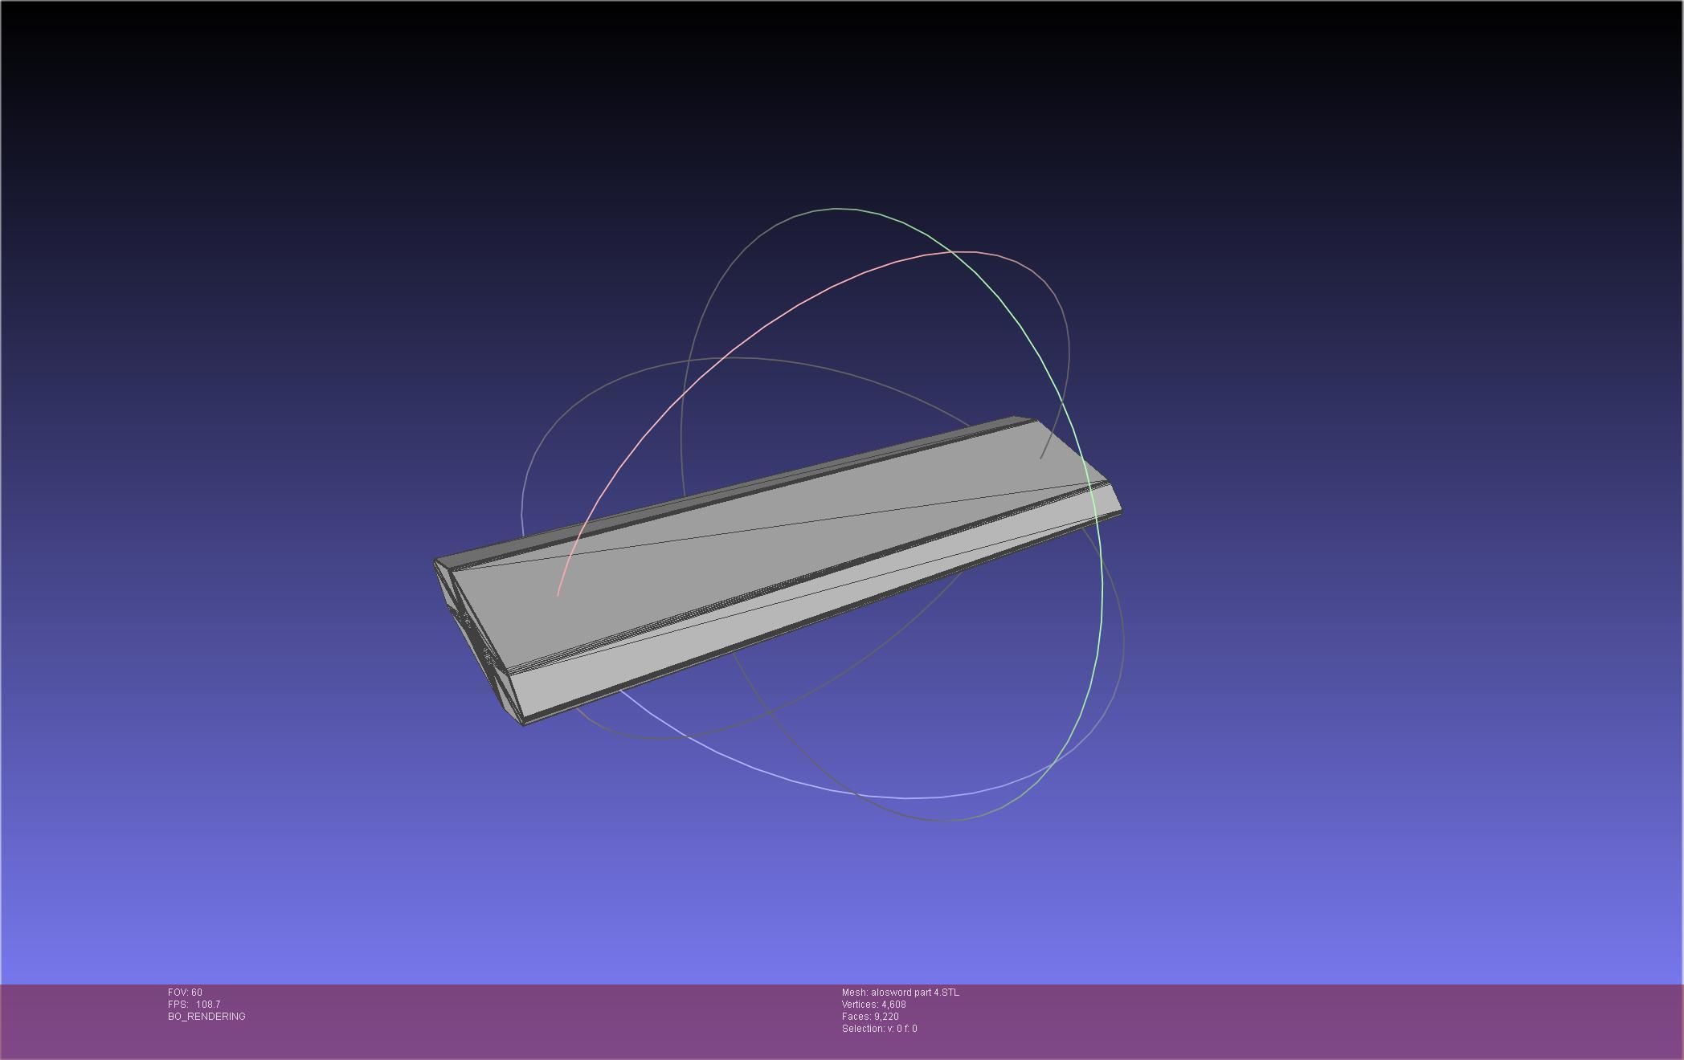Click the Selection: v: 0 f: 0 text

(x=879, y=1029)
